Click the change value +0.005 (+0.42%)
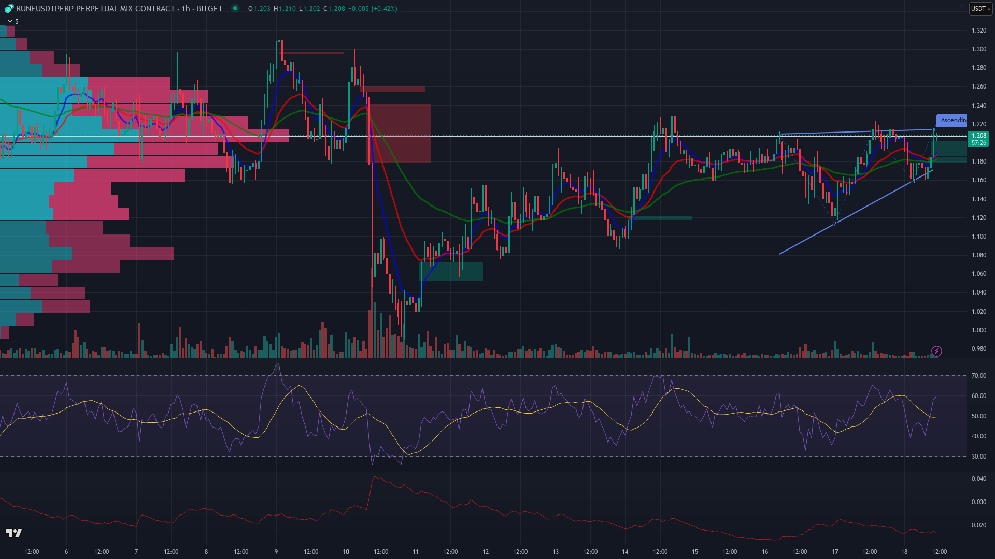995x559 pixels. click(x=373, y=9)
